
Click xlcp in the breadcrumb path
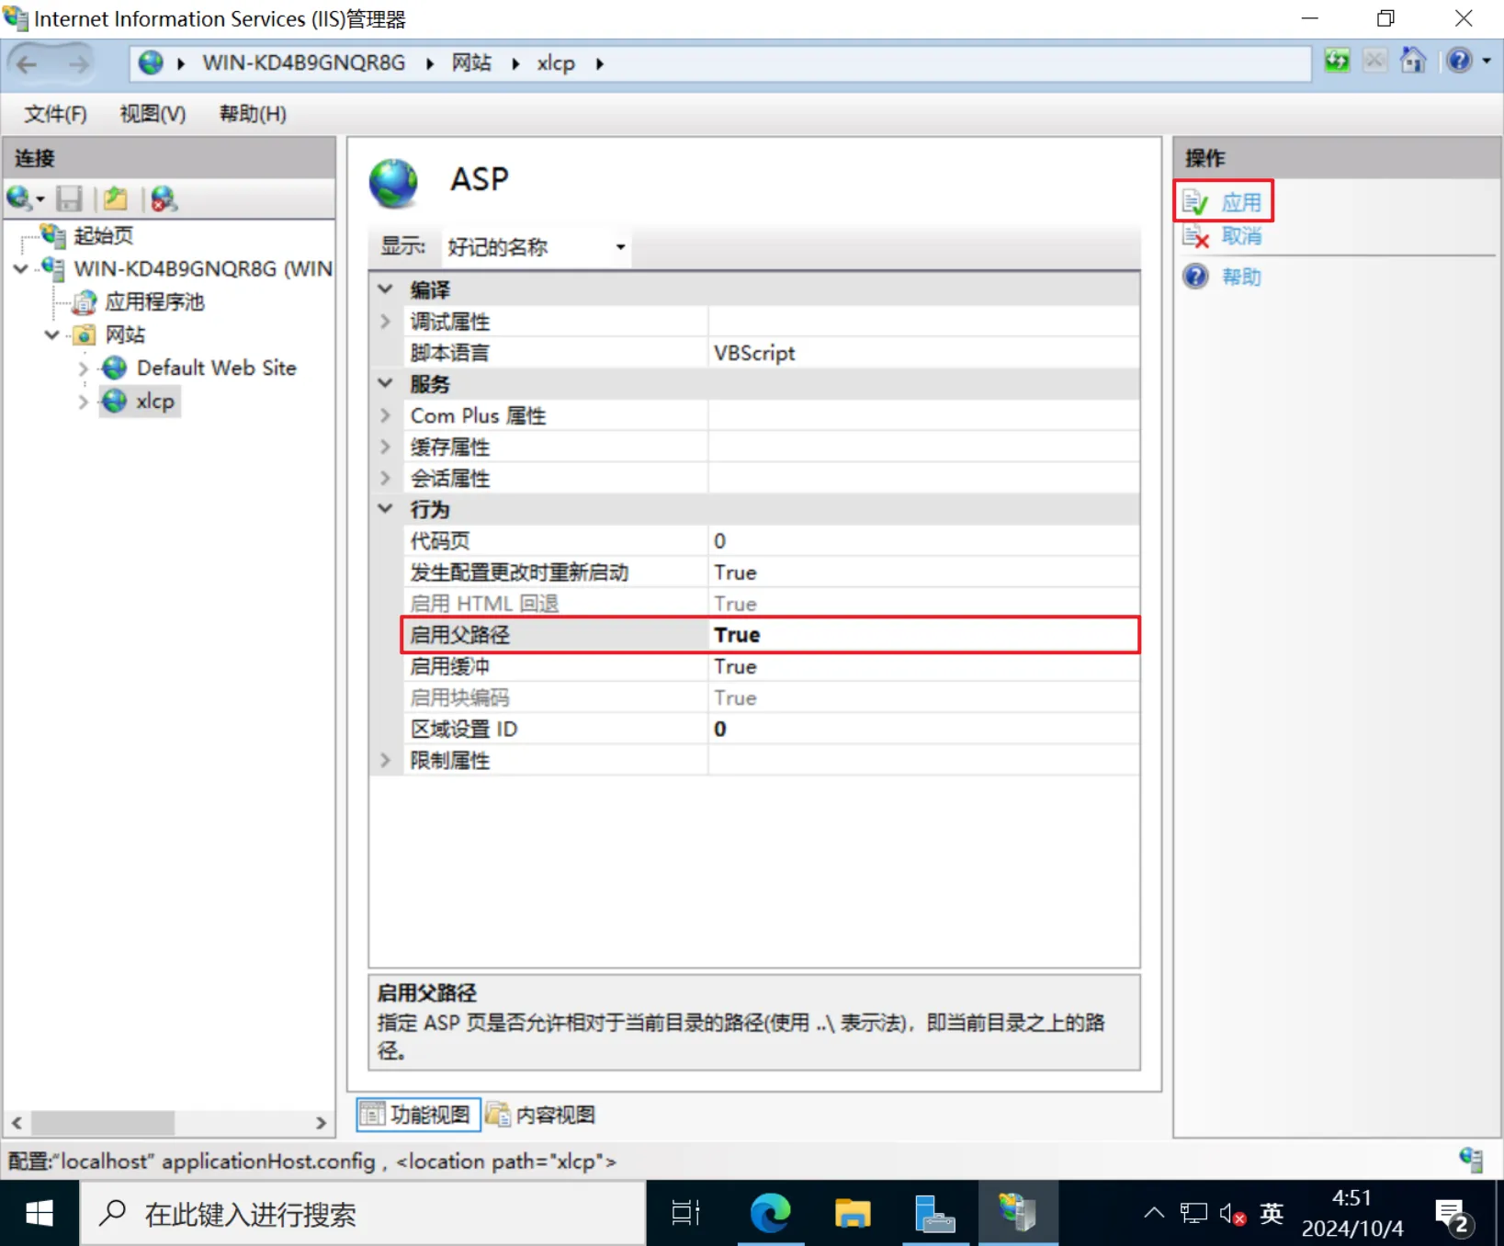coord(556,62)
